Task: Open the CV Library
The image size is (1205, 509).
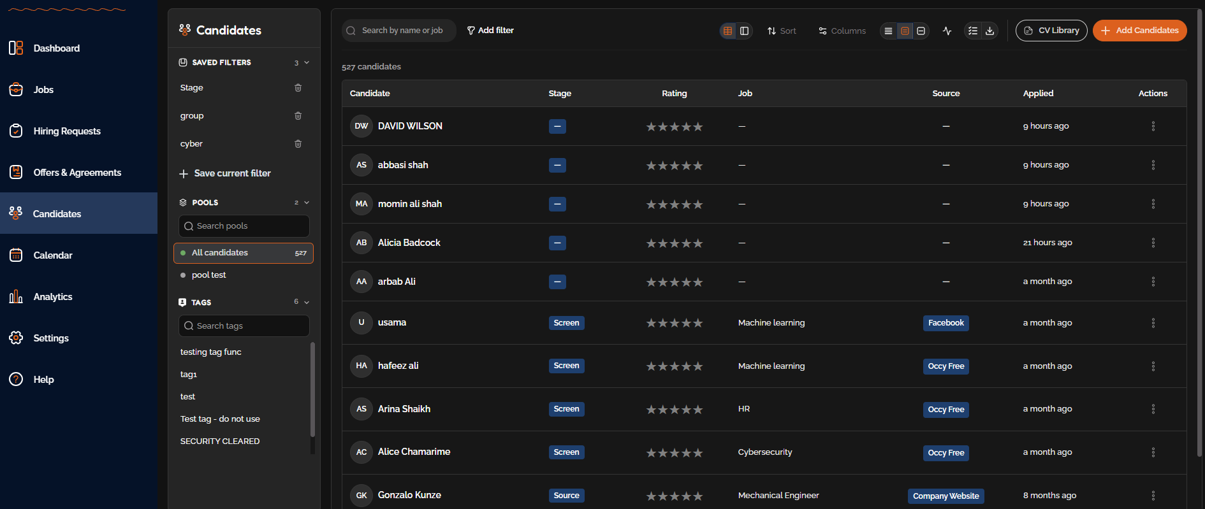Action: [x=1051, y=31]
